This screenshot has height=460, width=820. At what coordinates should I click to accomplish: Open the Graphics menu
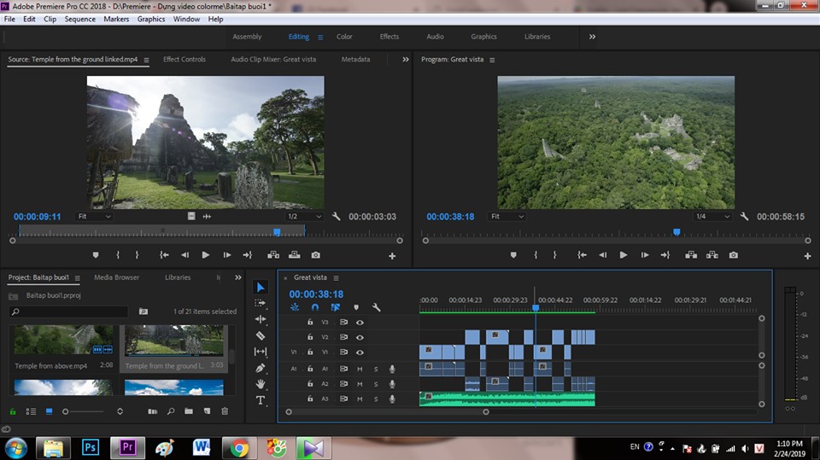tap(151, 19)
